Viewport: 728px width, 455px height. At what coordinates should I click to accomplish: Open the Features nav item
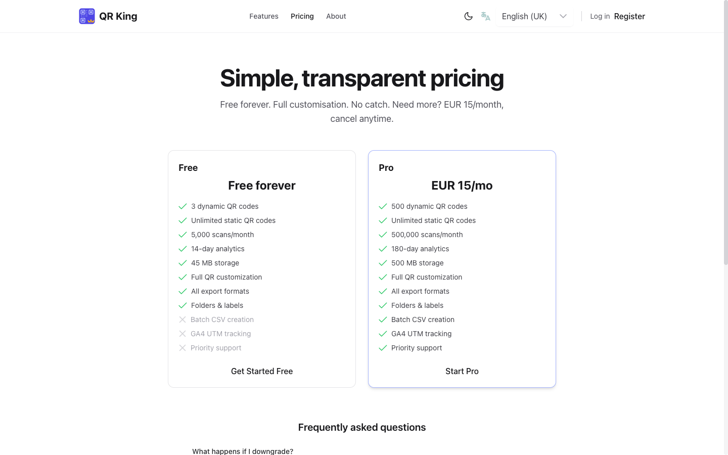(x=264, y=16)
